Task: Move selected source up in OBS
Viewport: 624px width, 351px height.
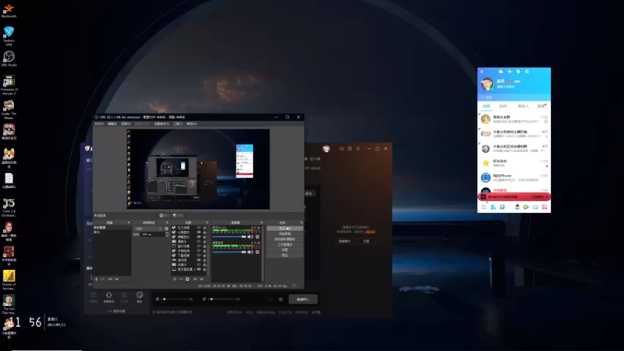Action: 195,279
